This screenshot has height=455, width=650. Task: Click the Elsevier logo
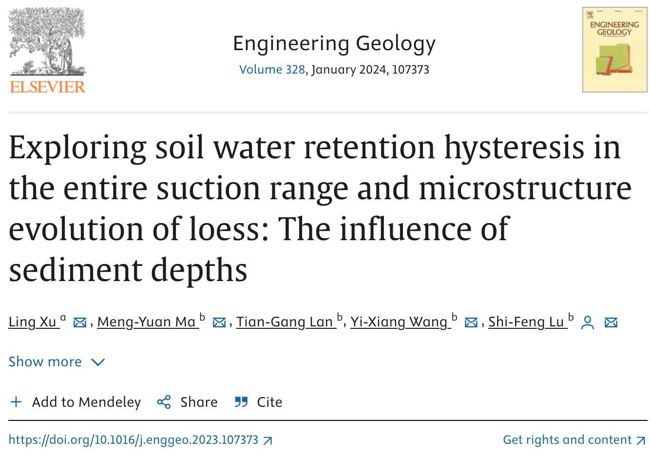(x=47, y=51)
